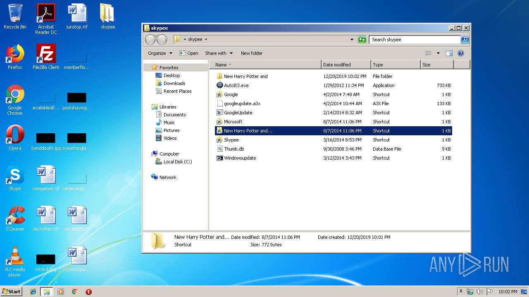The image size is (529, 297).
Task: Expand address bar history dropdown
Action: point(352,40)
